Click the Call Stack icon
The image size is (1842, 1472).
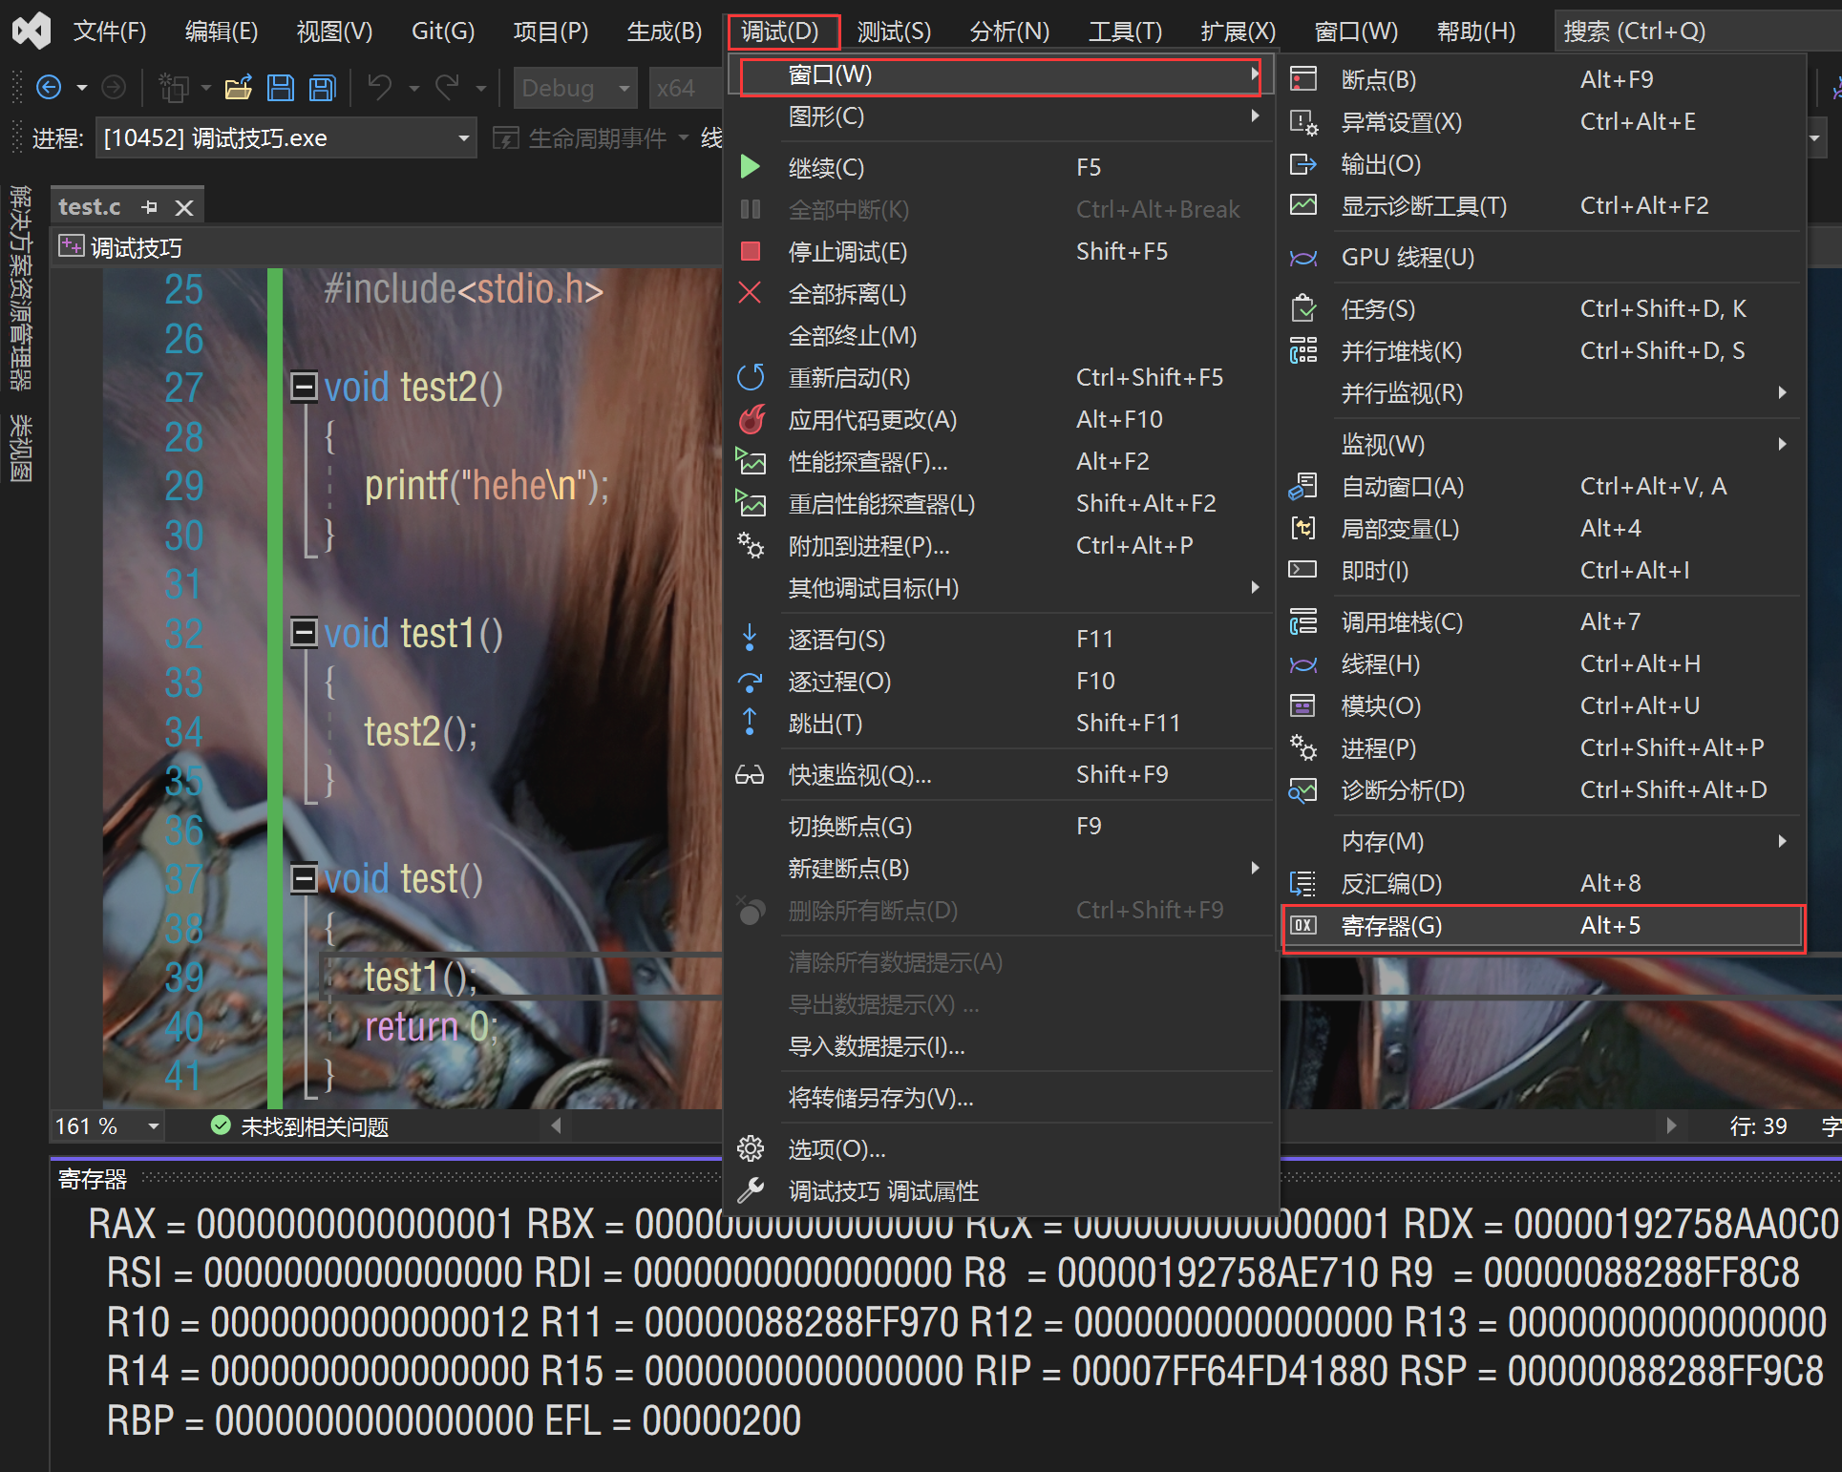tap(1303, 621)
